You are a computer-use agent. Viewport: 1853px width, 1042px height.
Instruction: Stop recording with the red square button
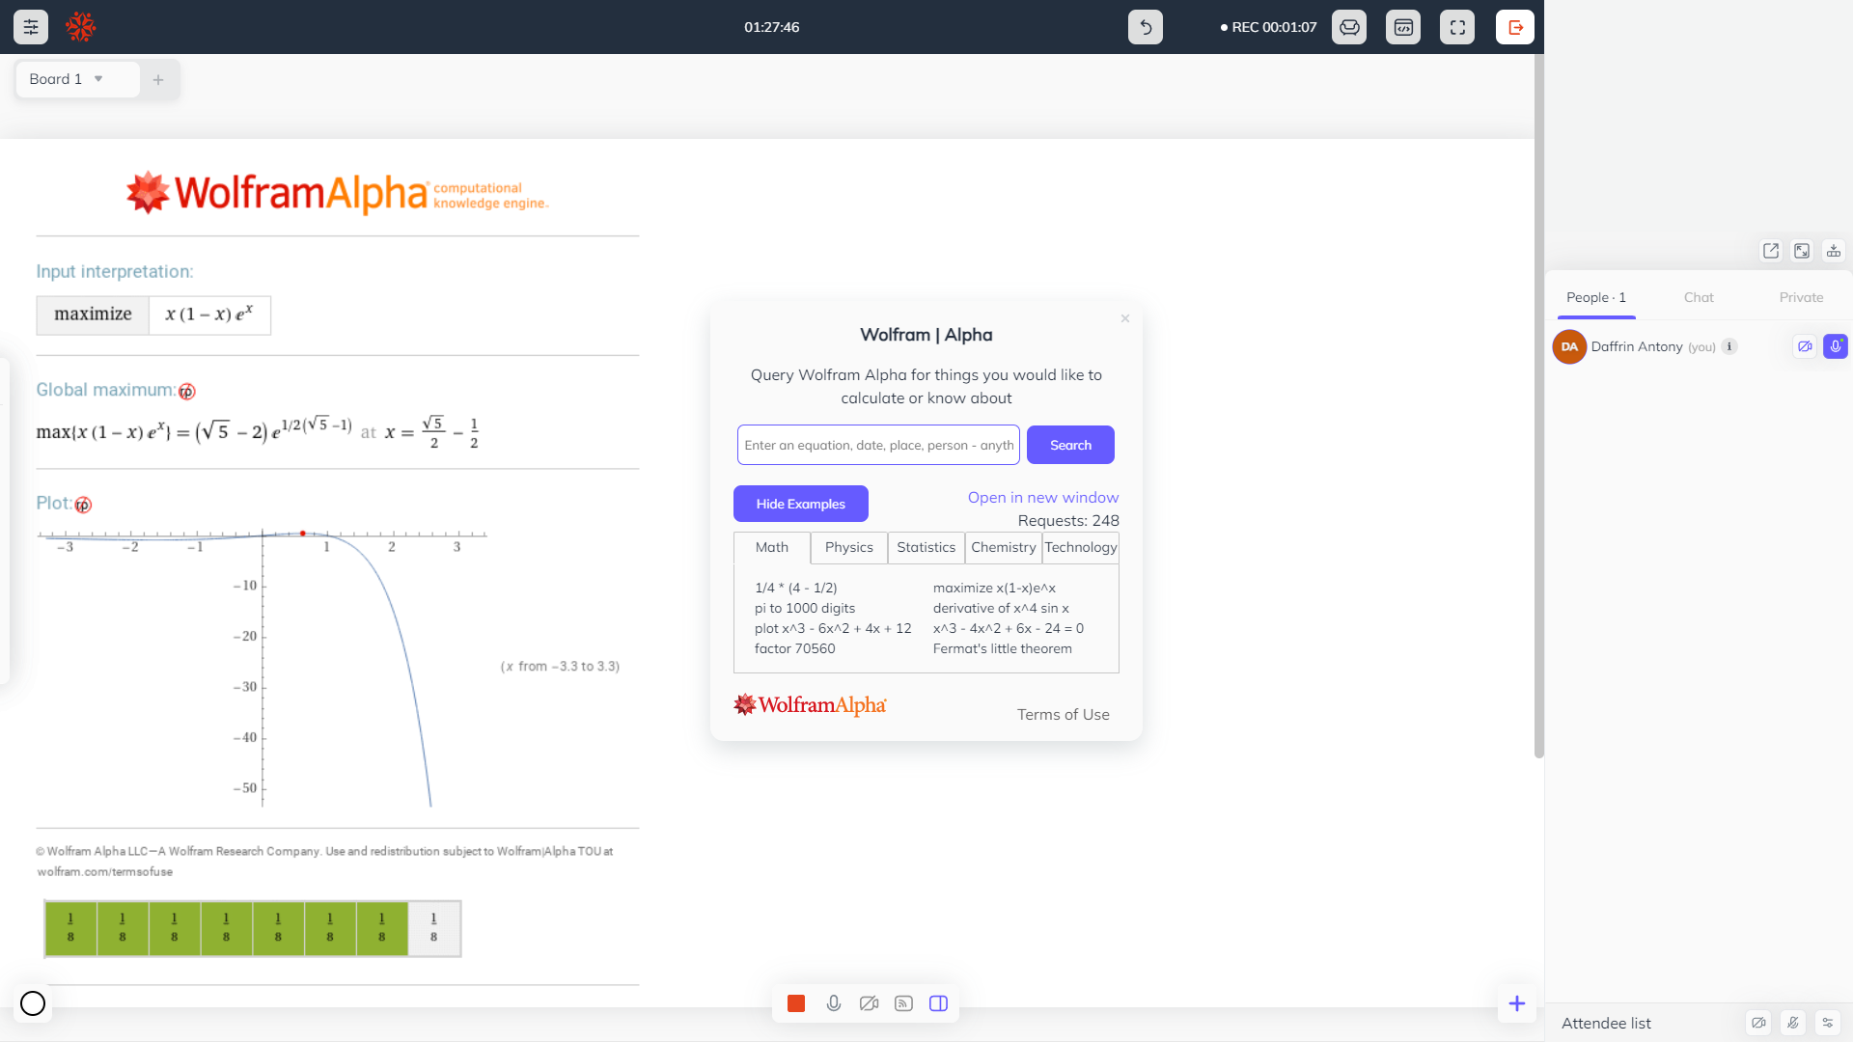[795, 1003]
